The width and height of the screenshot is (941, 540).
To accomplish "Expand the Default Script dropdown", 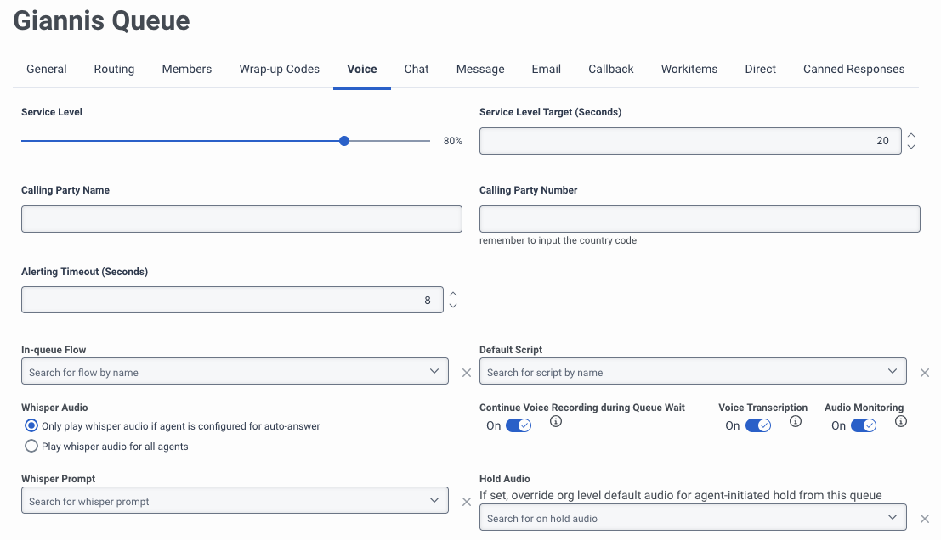I will coord(693,372).
